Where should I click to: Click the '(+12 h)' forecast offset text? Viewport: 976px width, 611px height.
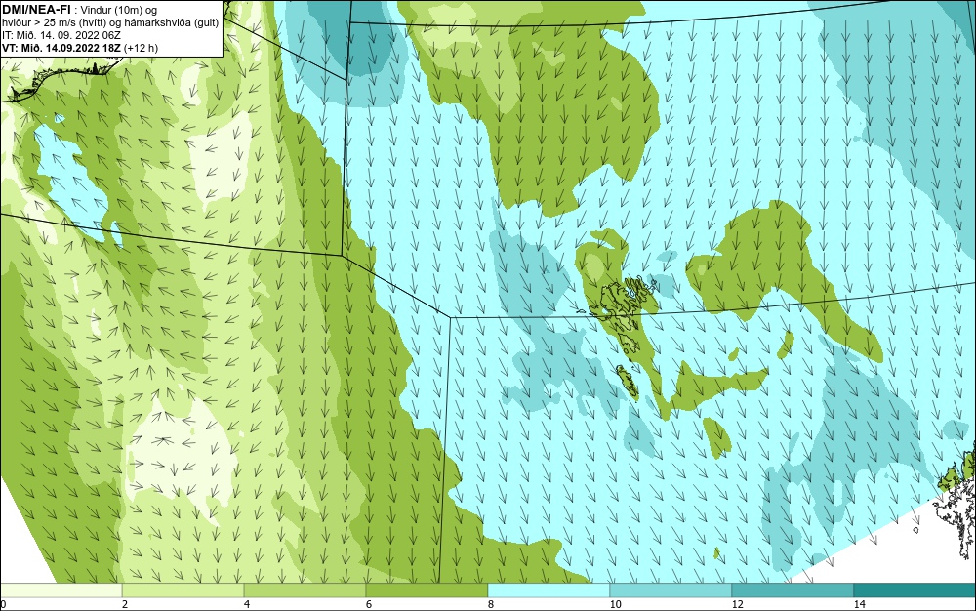click(142, 48)
